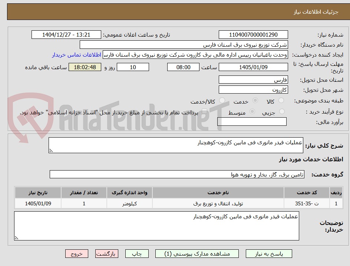Screen dimensions: 350x266
Task: Click the 'تعداد / مقدار' column header
Action: pos(84,193)
